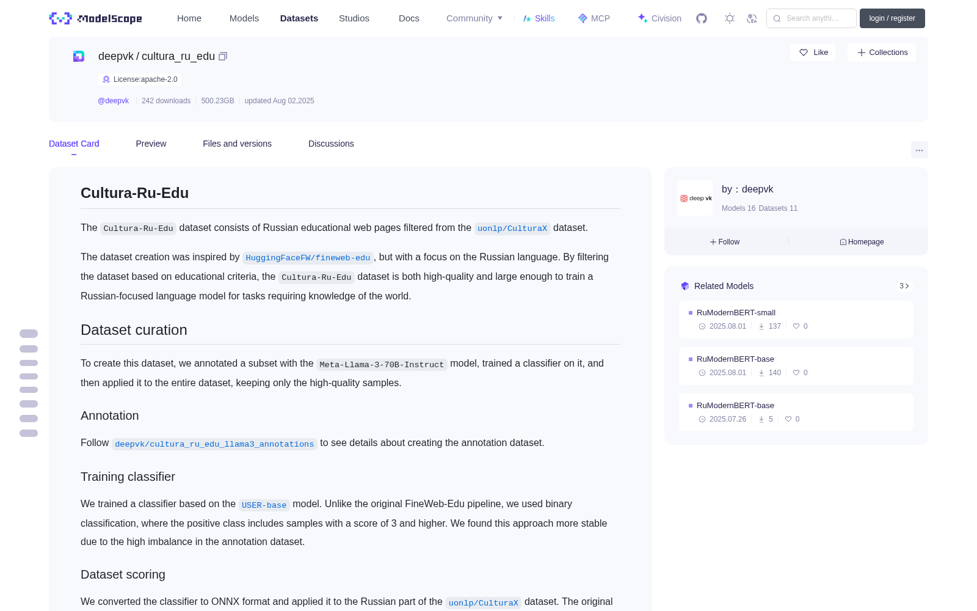Click the Like heart icon
This screenshot has height=611, width=977.
point(804,53)
